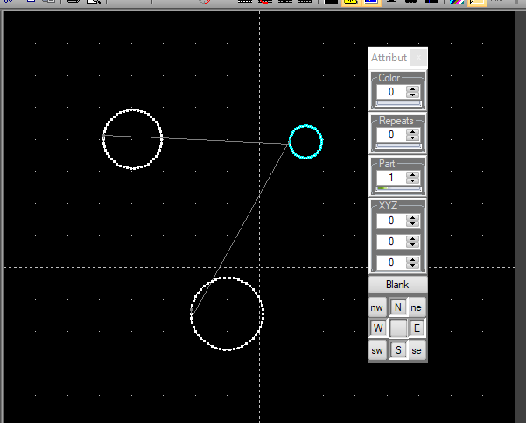Screen dimensions: 526x423
Task: Select the se direction button
Action: coord(417,350)
